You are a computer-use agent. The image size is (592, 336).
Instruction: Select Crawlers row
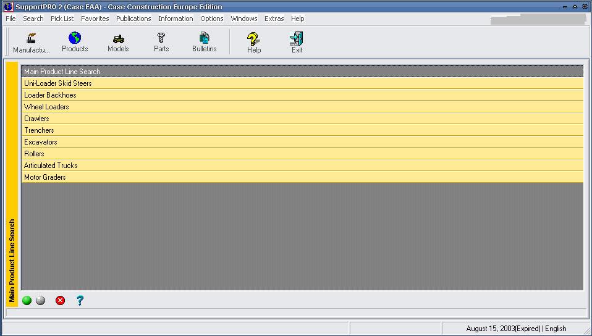[x=302, y=119]
